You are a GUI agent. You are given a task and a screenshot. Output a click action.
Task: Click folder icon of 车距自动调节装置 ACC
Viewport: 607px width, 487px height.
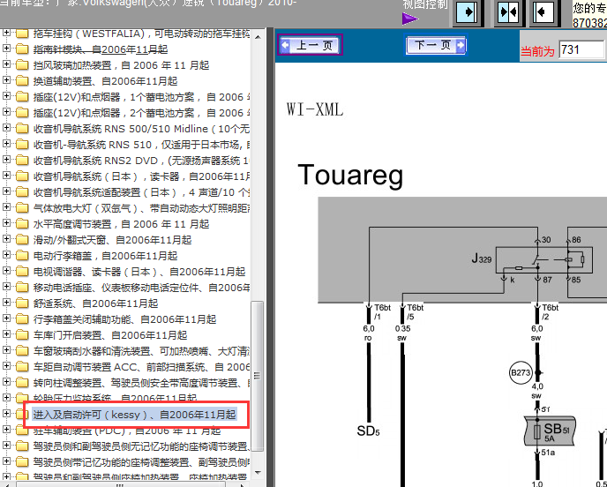tap(22, 367)
